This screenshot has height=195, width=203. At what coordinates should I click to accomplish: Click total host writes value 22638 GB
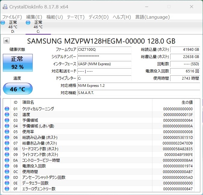(x=185, y=57)
